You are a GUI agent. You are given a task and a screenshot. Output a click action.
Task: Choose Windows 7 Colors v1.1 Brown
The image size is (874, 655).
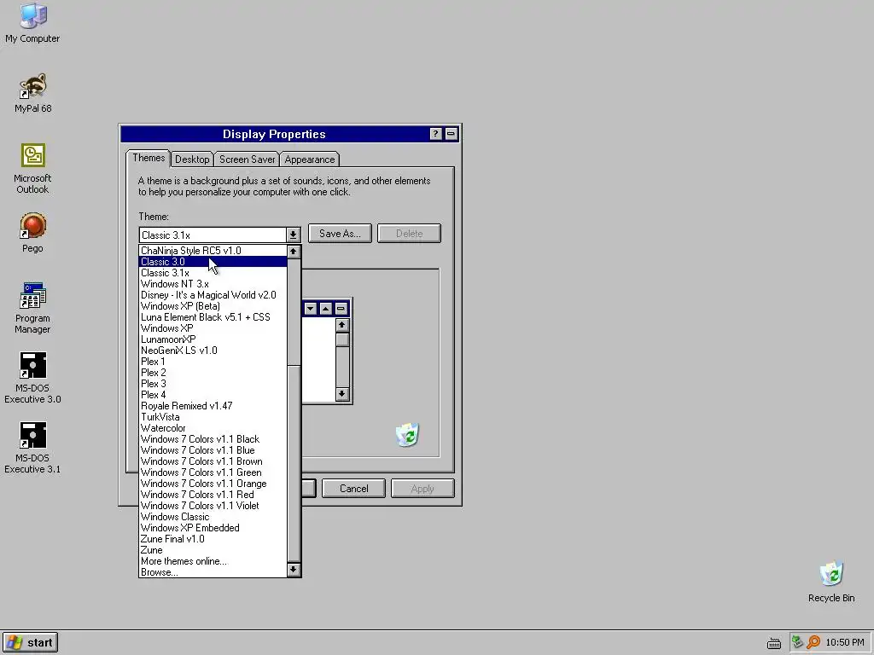(x=213, y=461)
